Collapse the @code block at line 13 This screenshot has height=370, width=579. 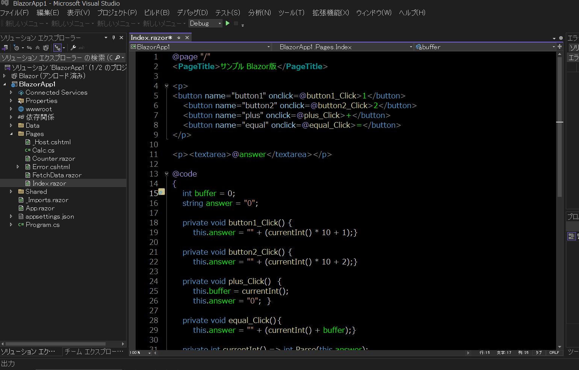166,174
